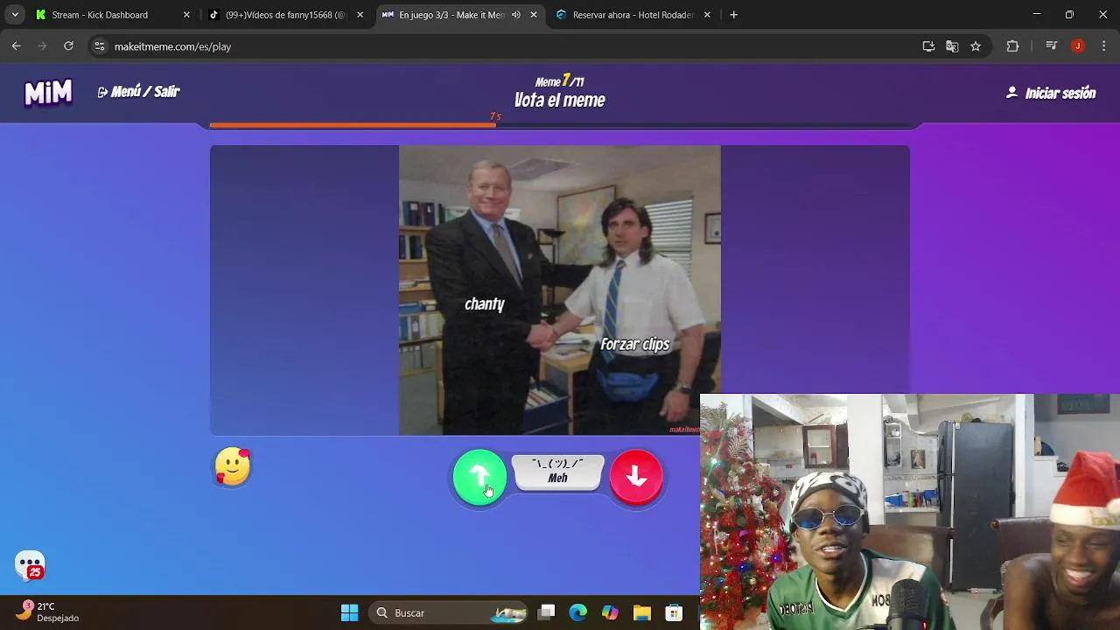Screen dimensions: 1120x630
Task: Open the chat bubble showing 25
Action: (x=30, y=565)
